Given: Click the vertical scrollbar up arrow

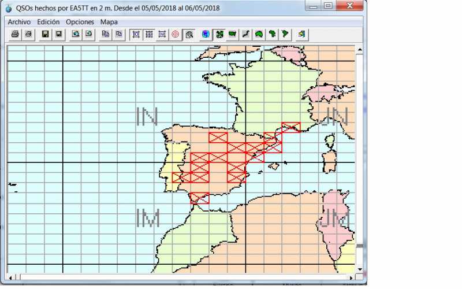Looking at the screenshot, I should tap(359, 50).
